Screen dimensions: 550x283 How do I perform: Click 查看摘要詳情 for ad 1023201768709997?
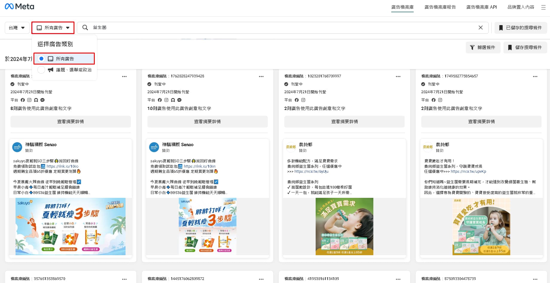tap(344, 122)
